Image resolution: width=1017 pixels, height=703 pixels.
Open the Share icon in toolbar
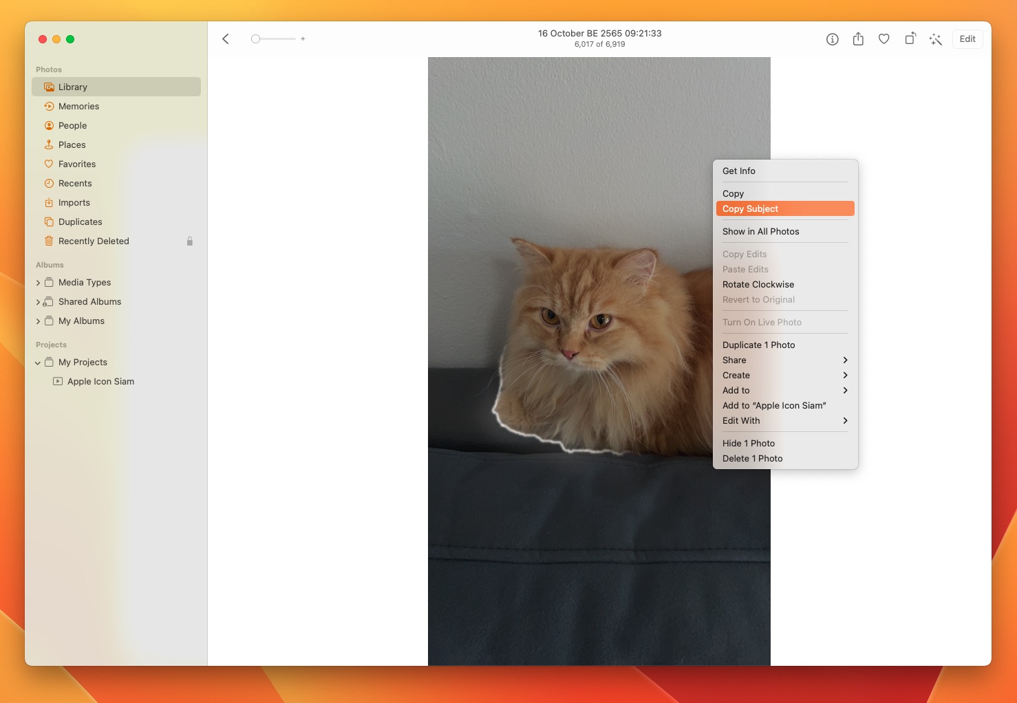(x=858, y=39)
